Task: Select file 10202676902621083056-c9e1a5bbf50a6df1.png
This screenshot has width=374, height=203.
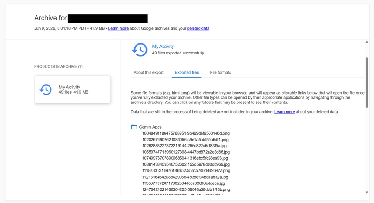Action: coord(185,140)
